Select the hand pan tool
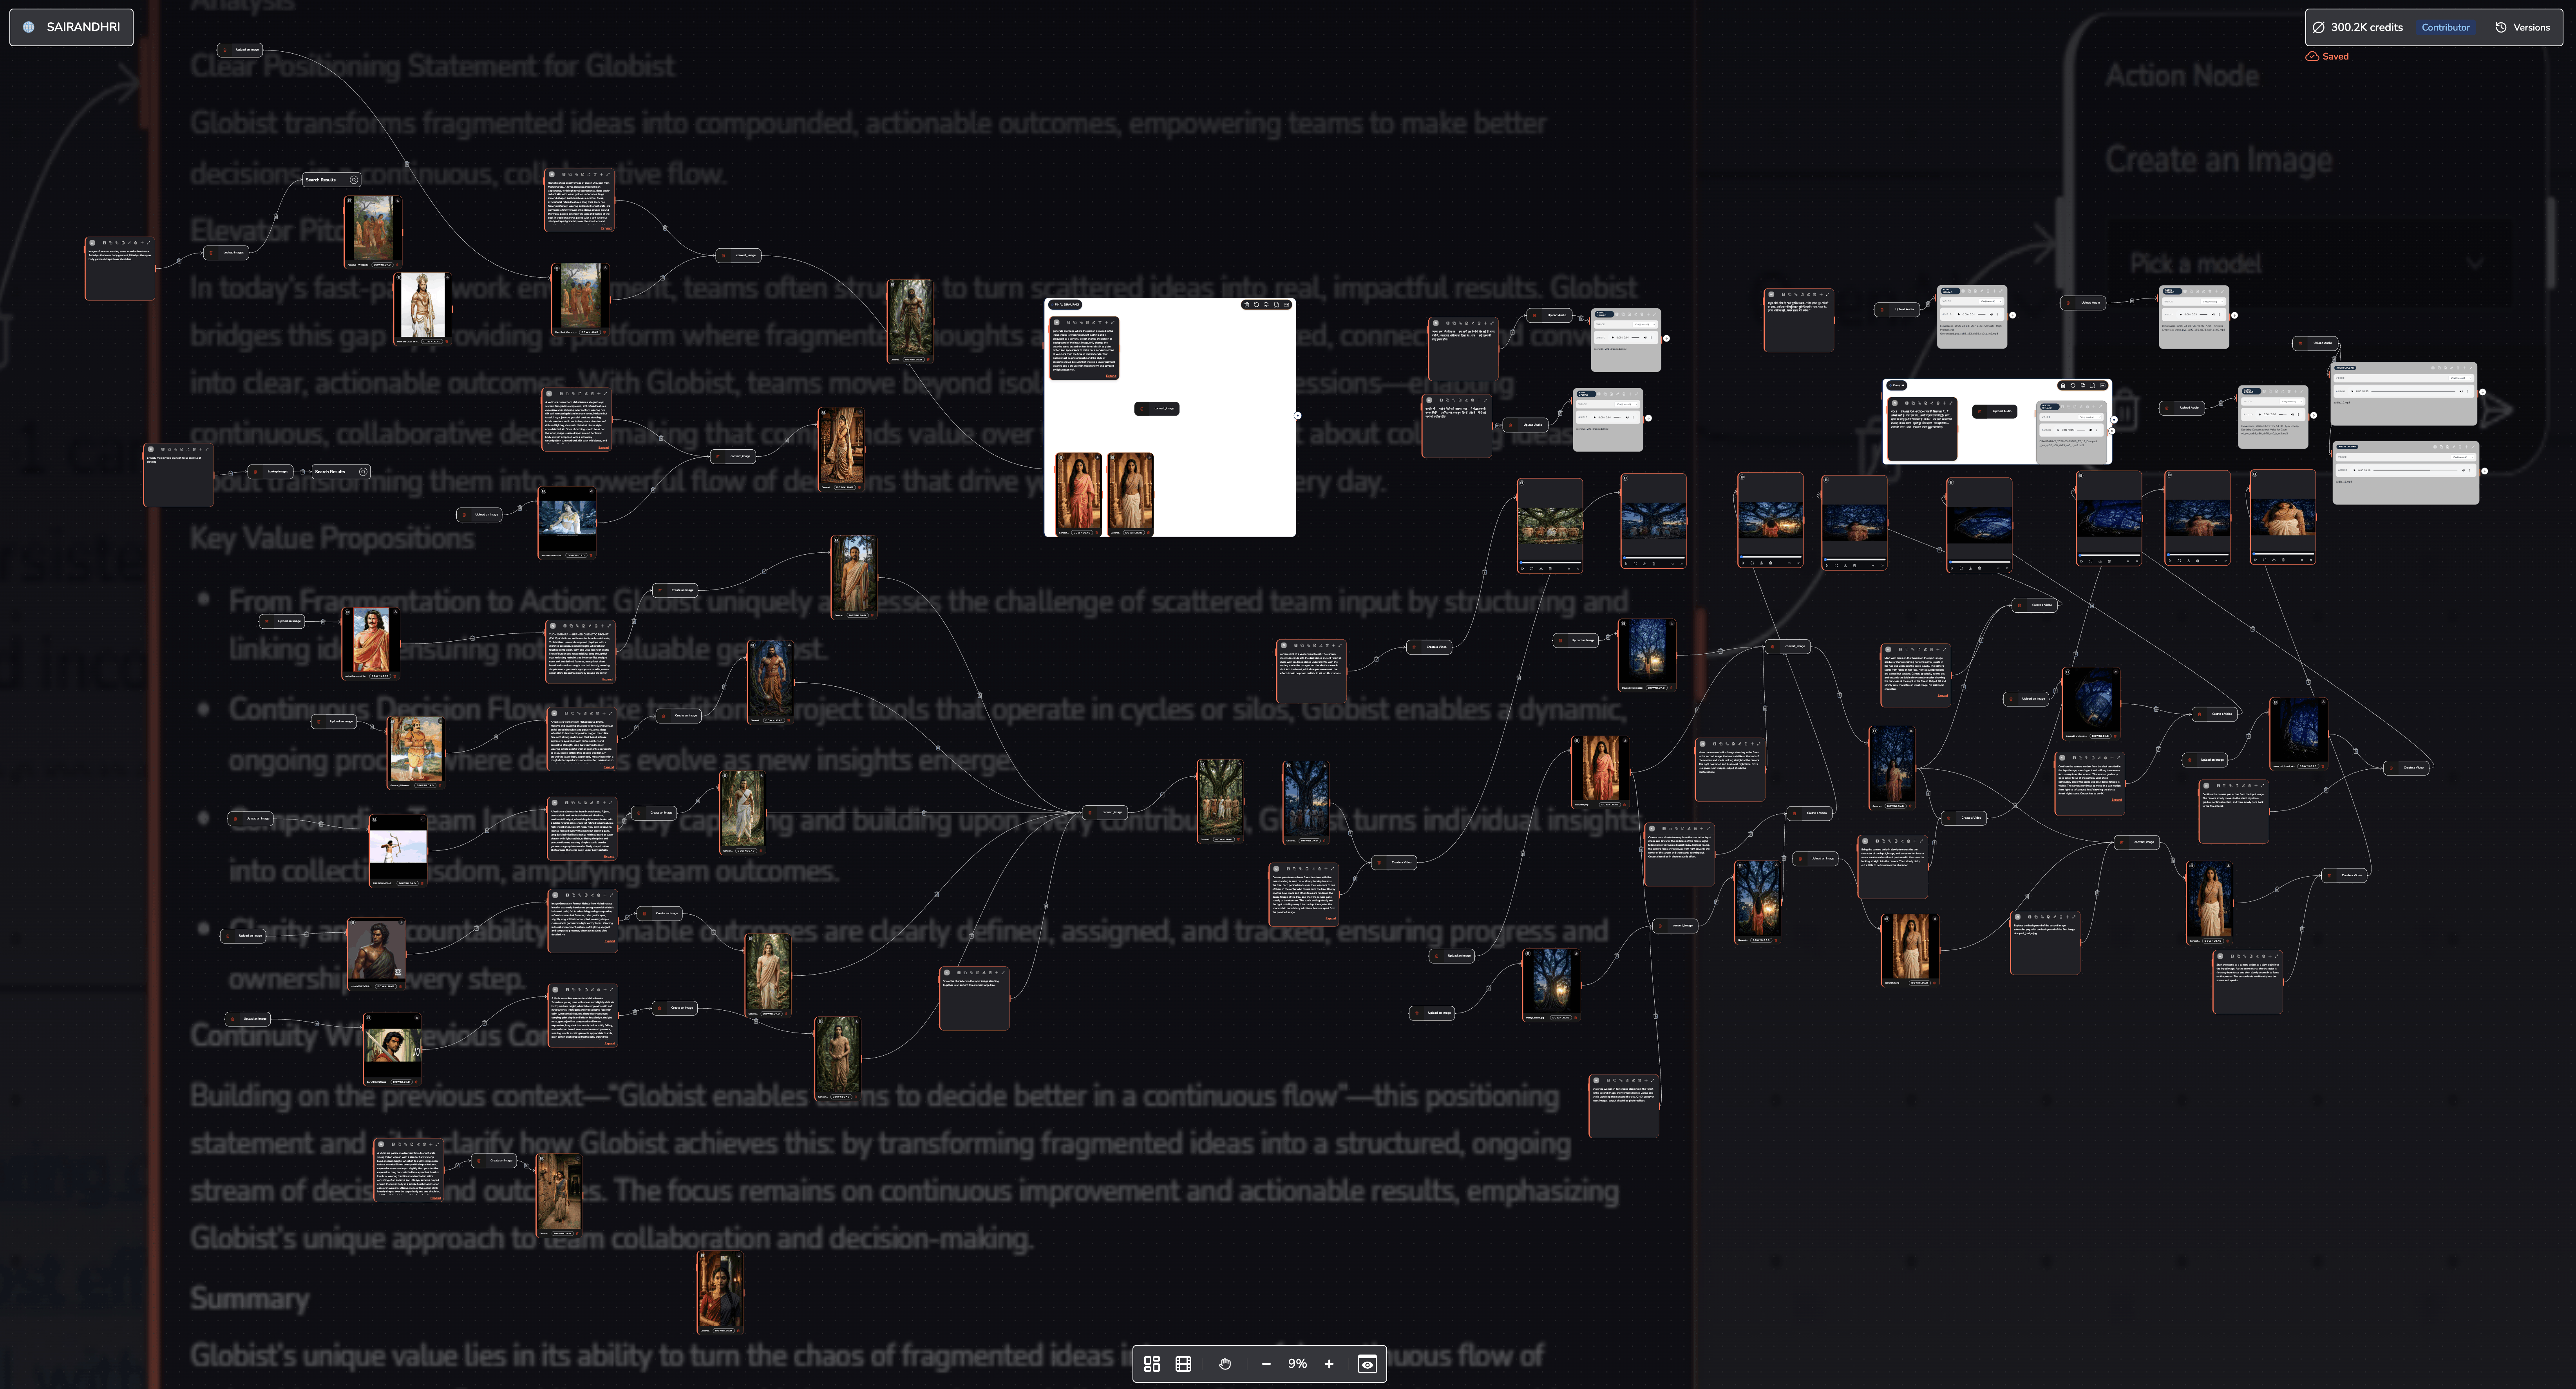The height and width of the screenshot is (1389, 2576). (1225, 1364)
